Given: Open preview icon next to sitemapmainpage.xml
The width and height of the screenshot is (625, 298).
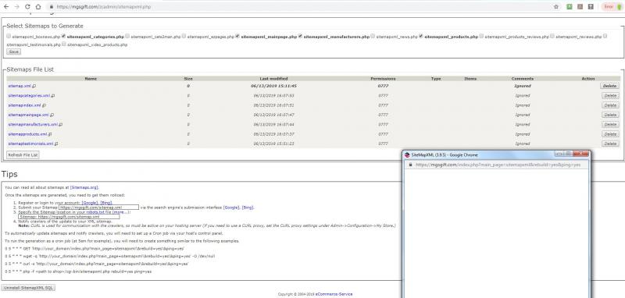Looking at the screenshot, I should (52, 115).
